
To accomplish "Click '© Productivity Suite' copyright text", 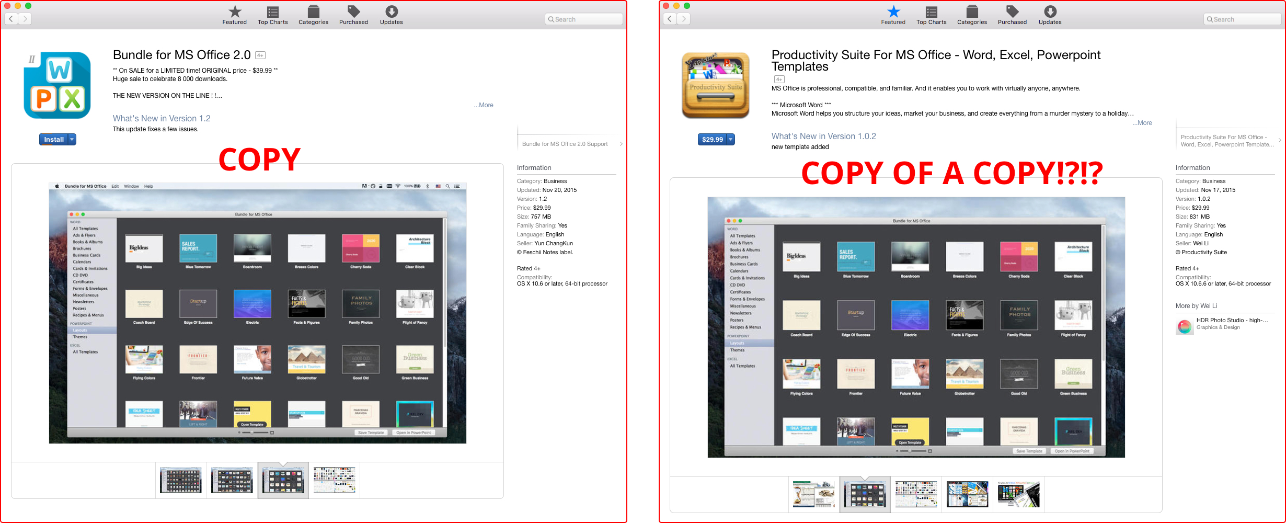I will [x=1201, y=252].
